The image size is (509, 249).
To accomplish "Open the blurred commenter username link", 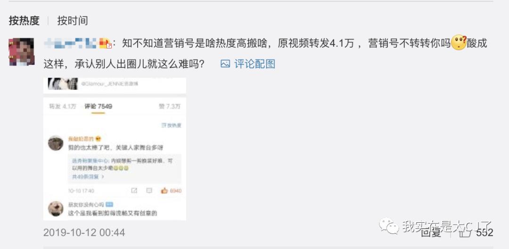I will pos(70,43).
